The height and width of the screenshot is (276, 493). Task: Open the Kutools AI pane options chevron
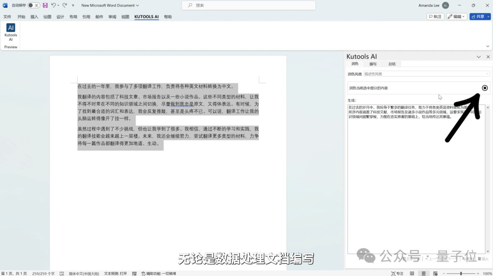(478, 57)
